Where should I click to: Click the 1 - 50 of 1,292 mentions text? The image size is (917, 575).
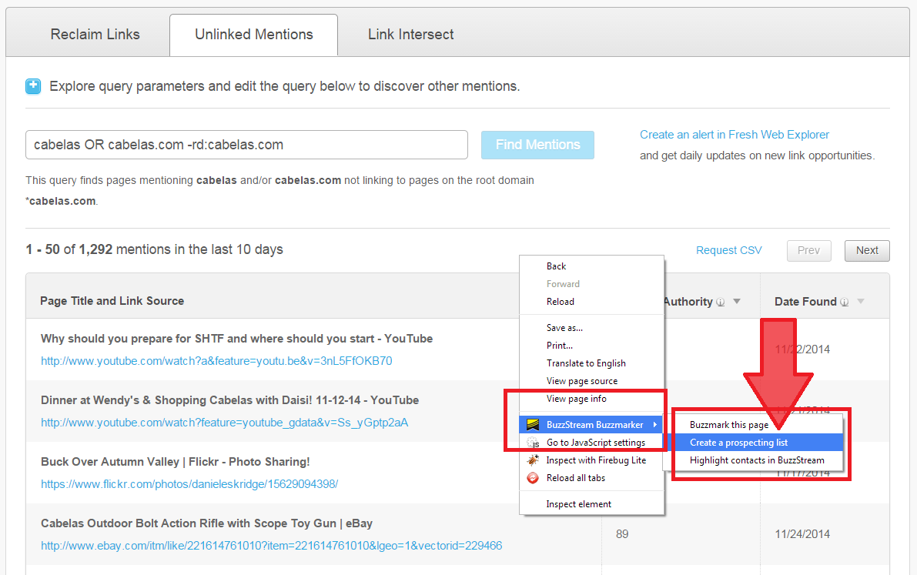(x=155, y=249)
